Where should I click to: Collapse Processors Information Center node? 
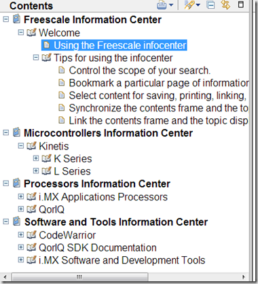[6, 183]
